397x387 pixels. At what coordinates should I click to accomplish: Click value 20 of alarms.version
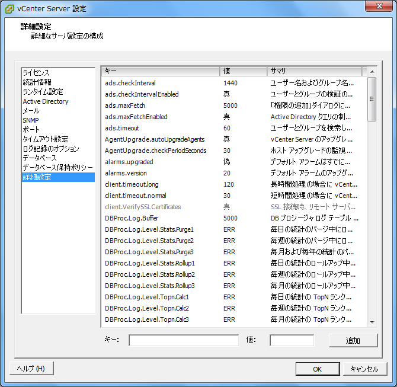click(227, 173)
